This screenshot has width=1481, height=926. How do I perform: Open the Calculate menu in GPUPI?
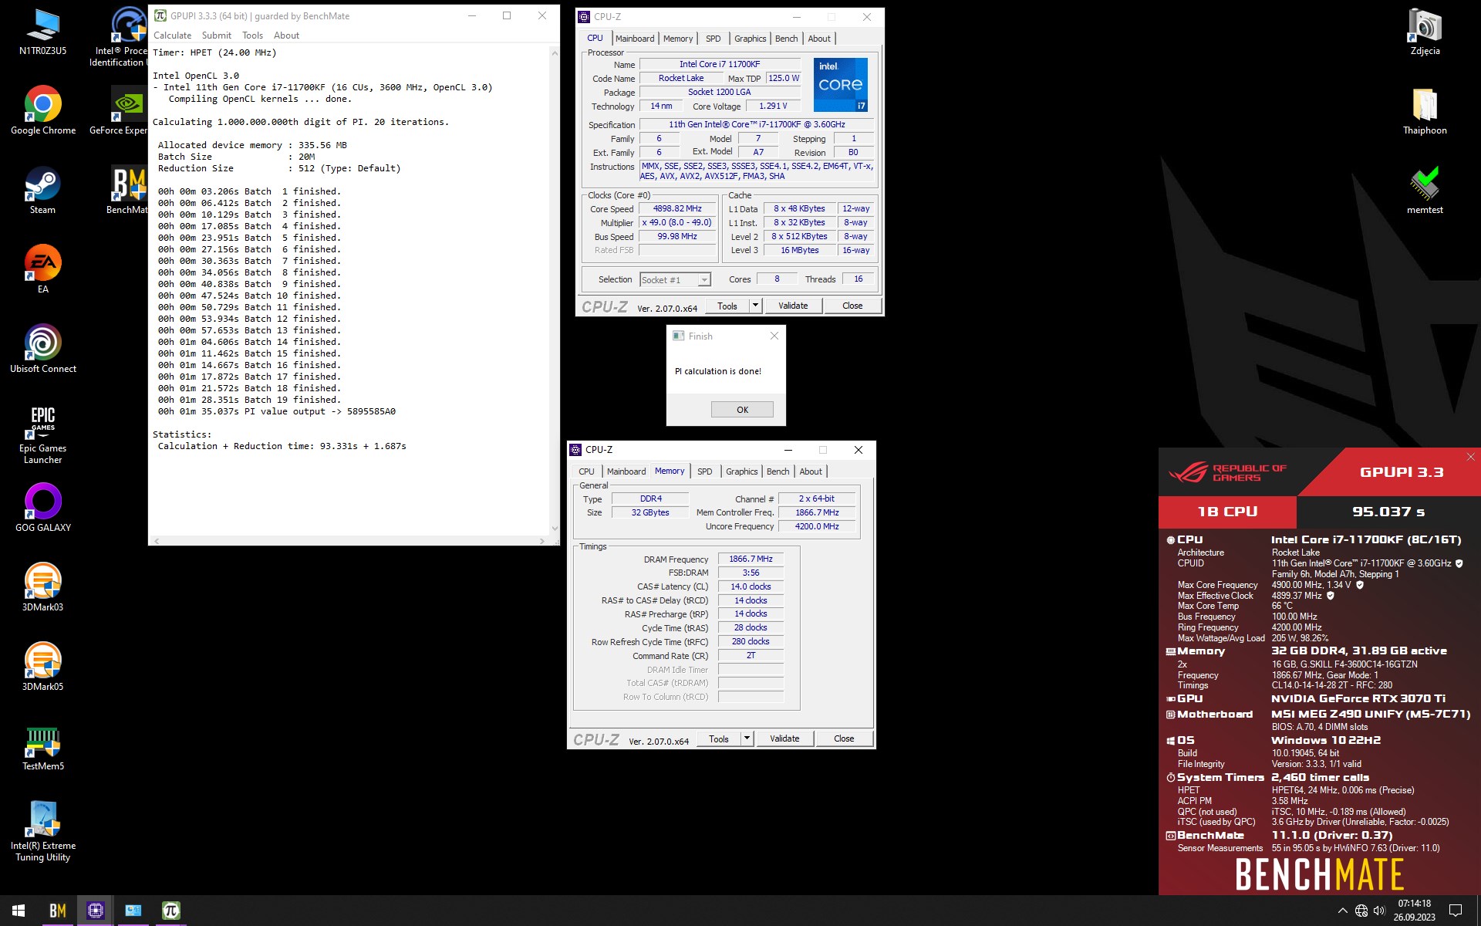click(x=172, y=35)
